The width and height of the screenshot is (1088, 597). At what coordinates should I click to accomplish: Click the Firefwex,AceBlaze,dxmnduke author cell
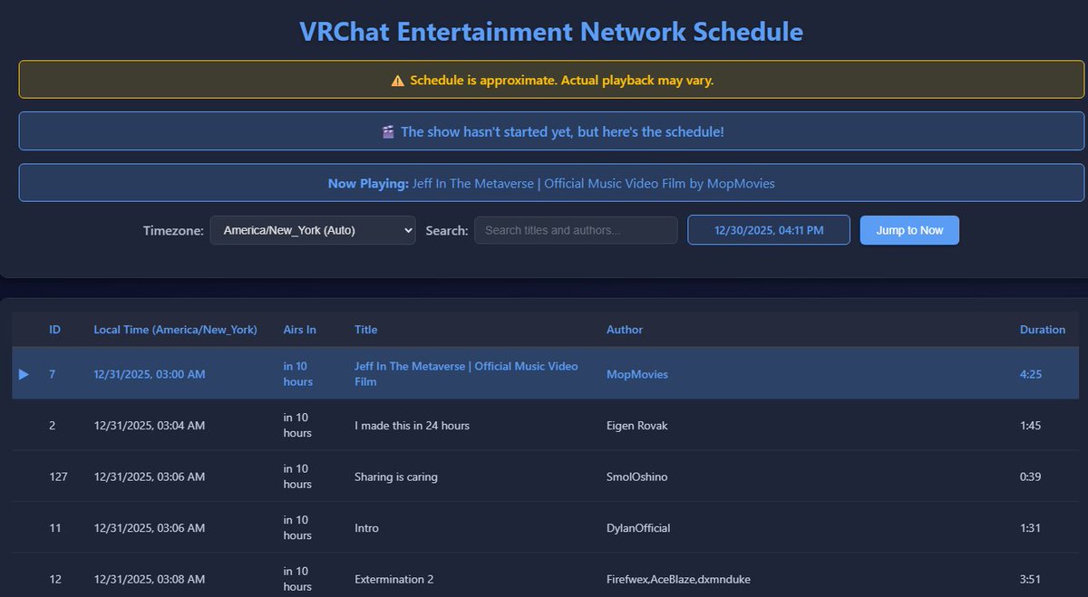678,579
